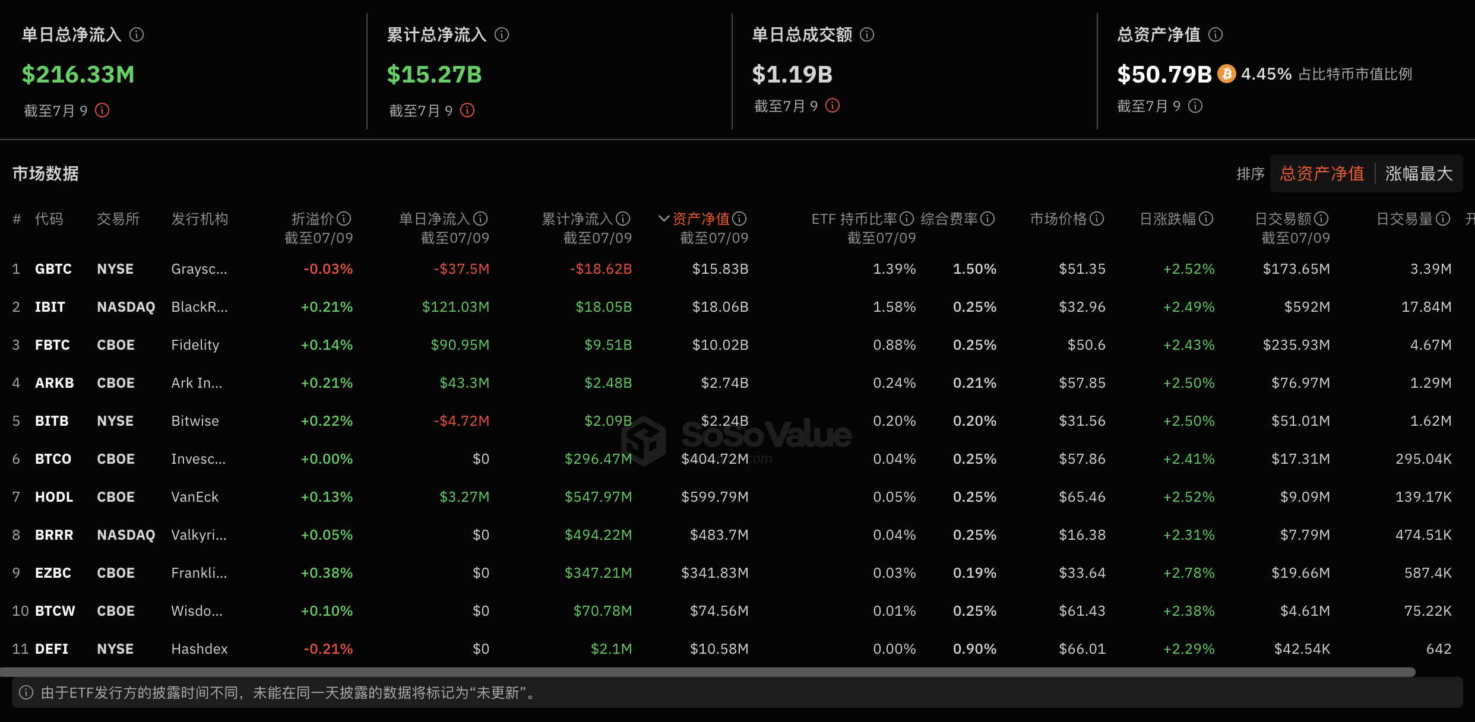Click info icon on 日交易额 column header

pyautogui.click(x=1321, y=219)
